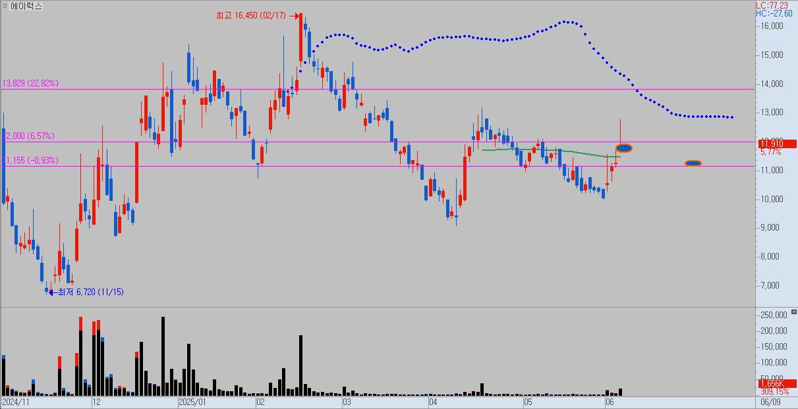
Task: Click the 12 month label on date axis
Action: [96, 401]
